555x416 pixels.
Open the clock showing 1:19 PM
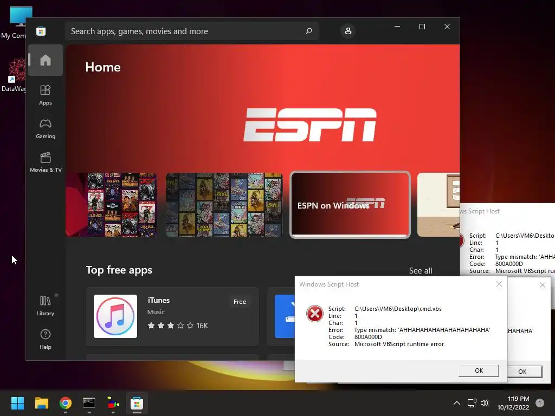point(513,403)
